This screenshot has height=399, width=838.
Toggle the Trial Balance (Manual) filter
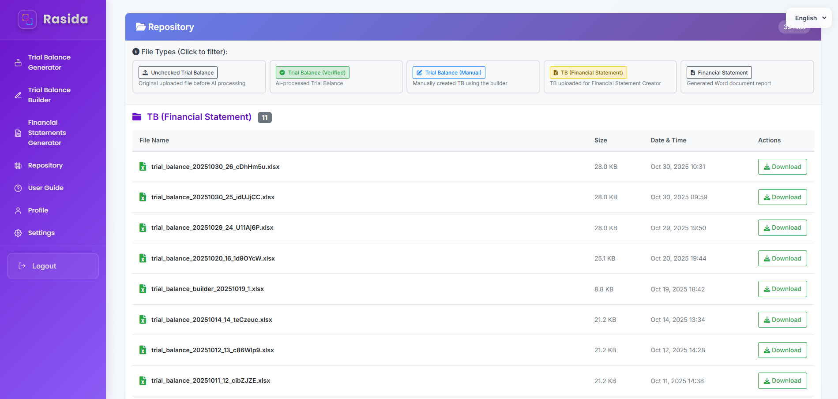[448, 72]
